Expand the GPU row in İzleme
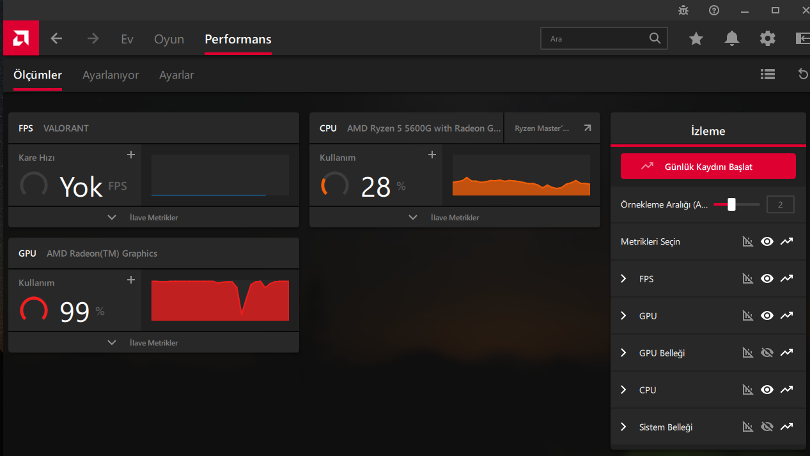Image resolution: width=810 pixels, height=456 pixels. coord(624,315)
